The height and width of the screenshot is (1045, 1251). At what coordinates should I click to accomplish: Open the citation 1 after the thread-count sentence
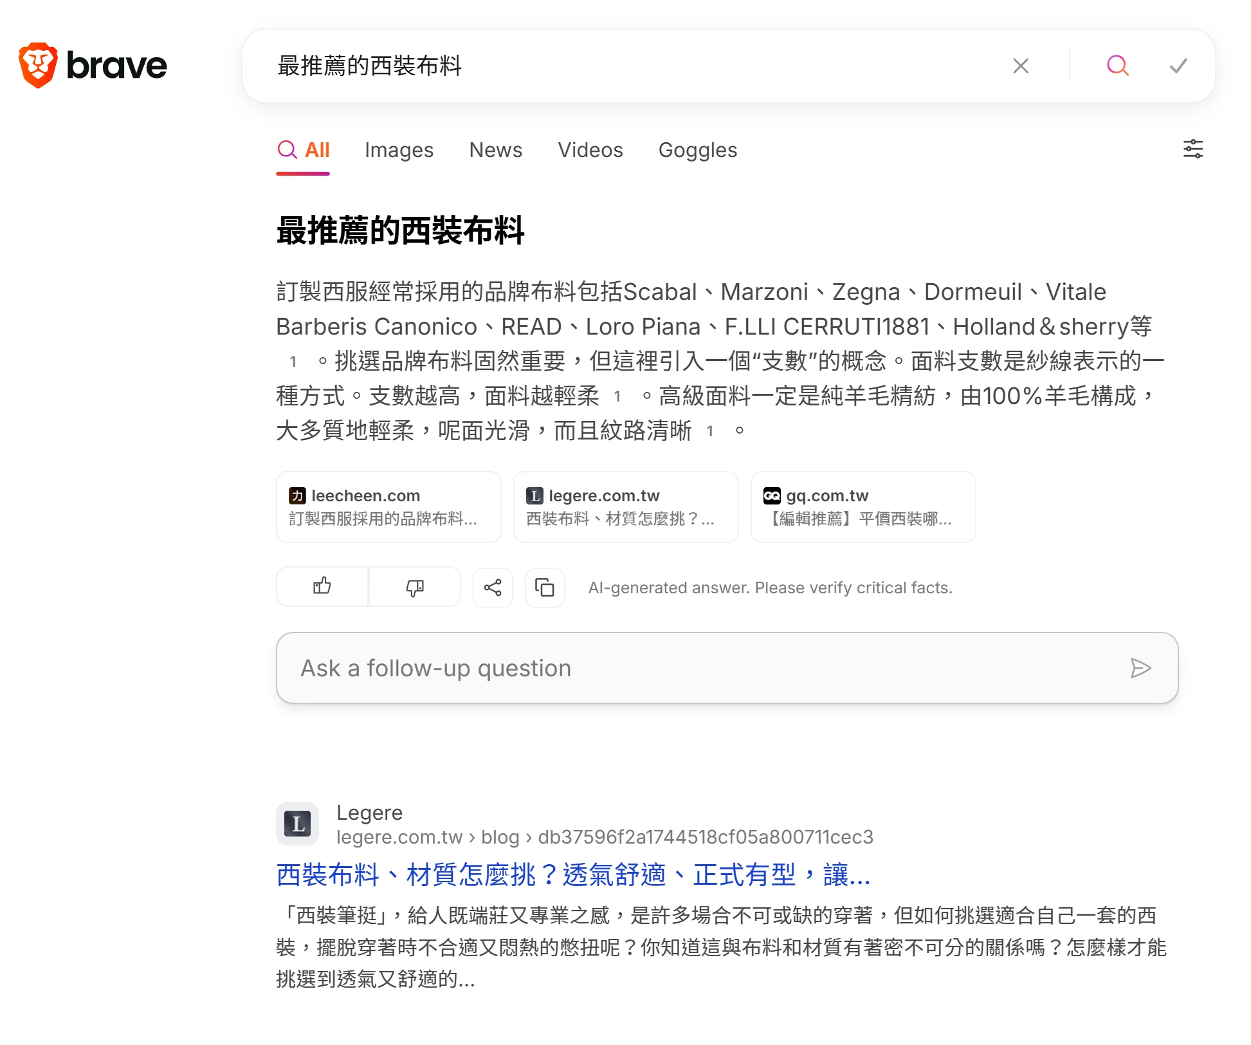coord(619,396)
